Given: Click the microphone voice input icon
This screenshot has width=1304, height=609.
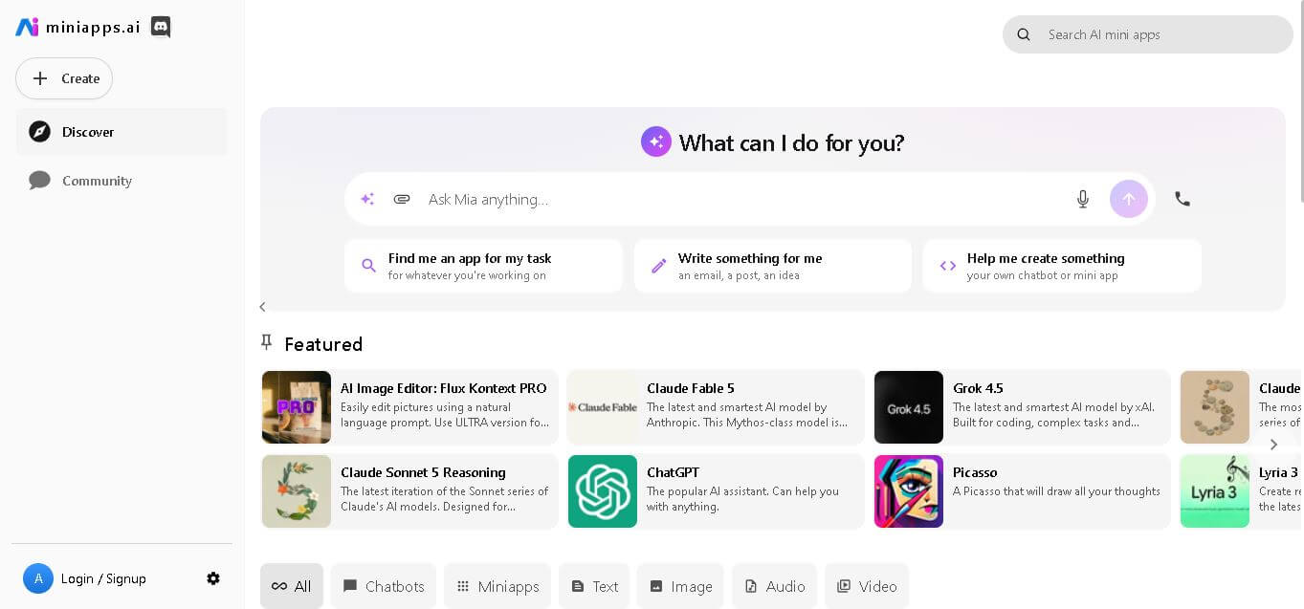Looking at the screenshot, I should tap(1083, 199).
